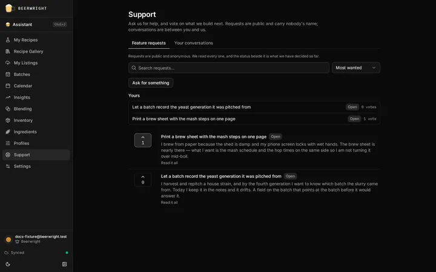Upvote the yeast generation request
The width and height of the screenshot is (436, 272).
143,180
